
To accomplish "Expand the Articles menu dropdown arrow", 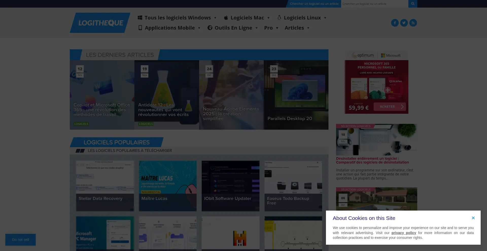I will (308, 28).
